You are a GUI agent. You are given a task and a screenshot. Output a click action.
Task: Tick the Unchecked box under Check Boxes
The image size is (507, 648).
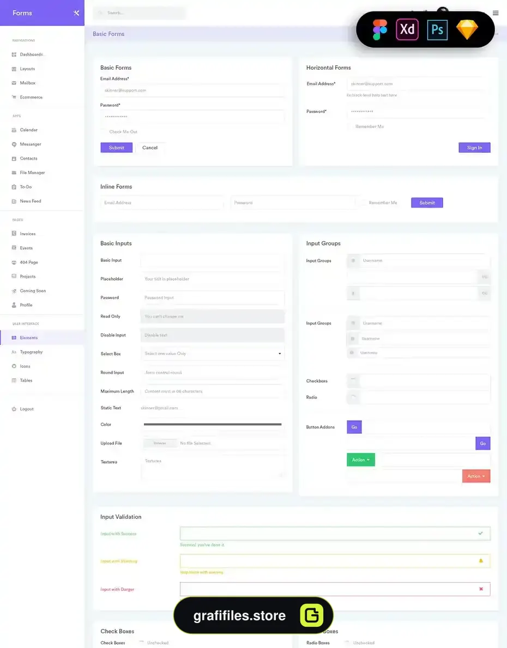point(142,642)
